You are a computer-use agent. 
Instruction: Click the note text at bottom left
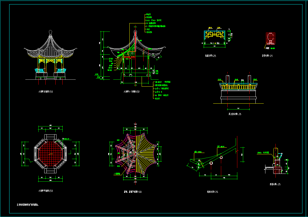pos(28,205)
